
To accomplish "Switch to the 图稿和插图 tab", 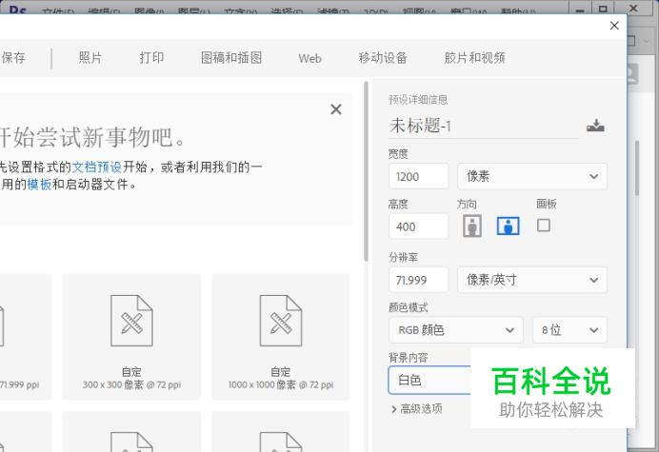I will pos(231,57).
